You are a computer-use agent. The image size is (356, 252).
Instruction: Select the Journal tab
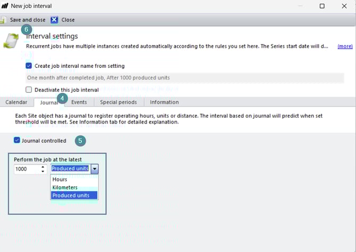tap(49, 102)
